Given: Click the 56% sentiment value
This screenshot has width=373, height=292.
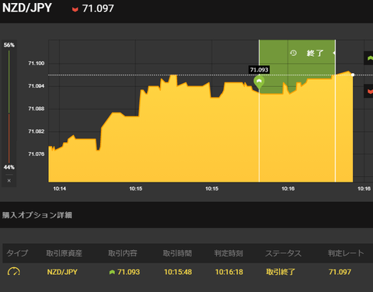Looking at the screenshot, I should pos(9,45).
